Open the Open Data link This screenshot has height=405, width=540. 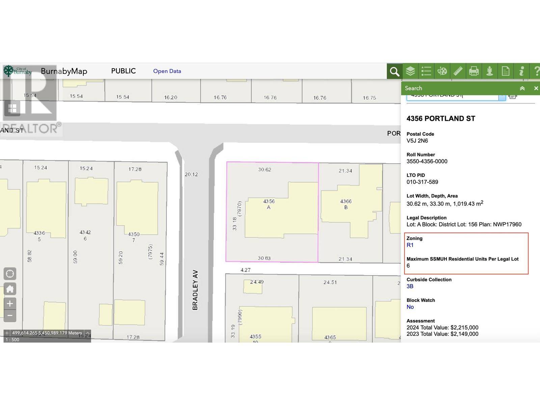(x=167, y=71)
